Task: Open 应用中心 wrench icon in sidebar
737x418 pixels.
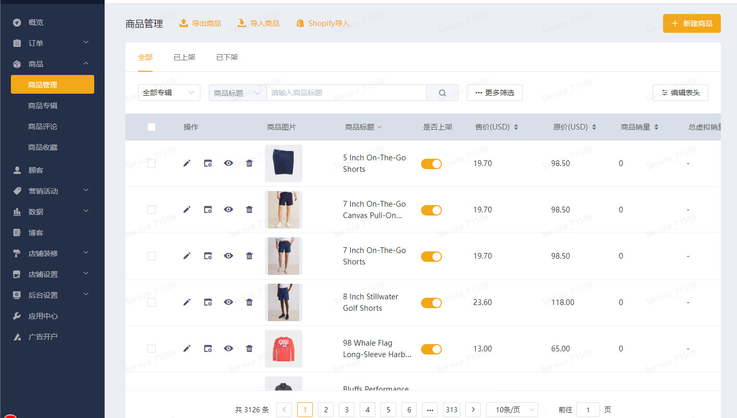Action: tap(17, 316)
